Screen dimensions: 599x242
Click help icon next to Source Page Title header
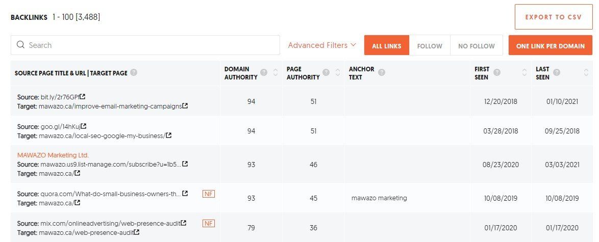click(x=133, y=72)
